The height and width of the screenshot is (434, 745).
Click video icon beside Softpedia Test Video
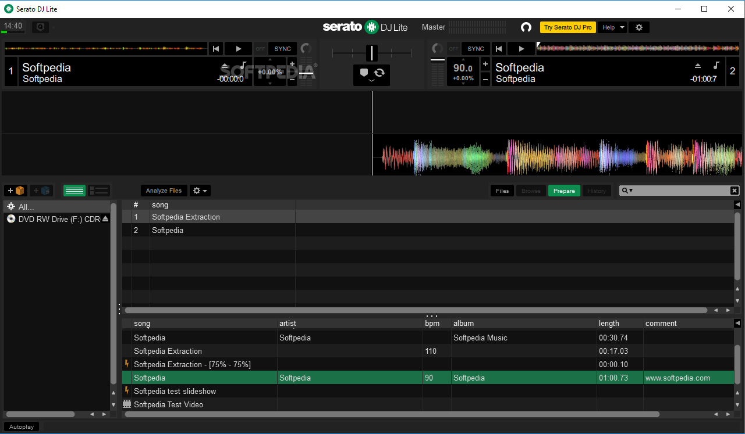tap(127, 404)
